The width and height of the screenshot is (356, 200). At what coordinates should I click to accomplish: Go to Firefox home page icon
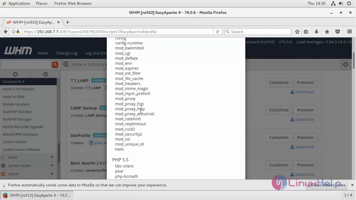tap(327, 32)
